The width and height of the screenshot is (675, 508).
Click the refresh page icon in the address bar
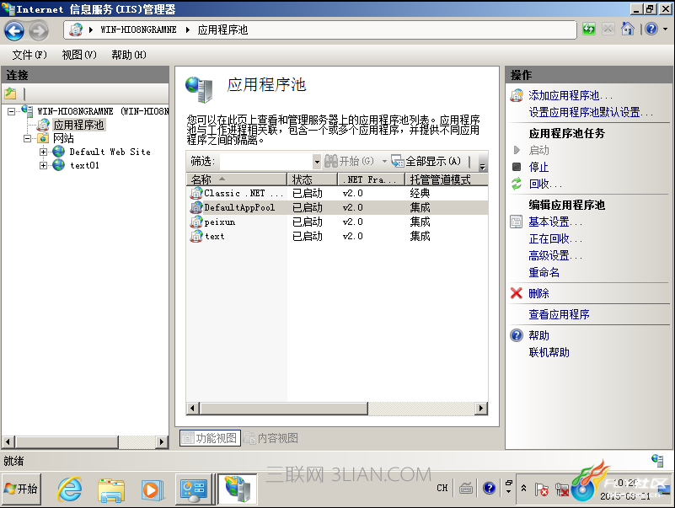coord(588,29)
